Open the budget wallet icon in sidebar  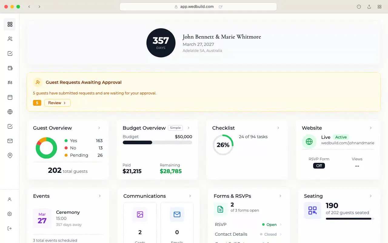coord(10,68)
